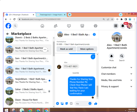Close the Freeimage.host tab
Viewport: 137px width, 112px height.
click(x=65, y=15)
